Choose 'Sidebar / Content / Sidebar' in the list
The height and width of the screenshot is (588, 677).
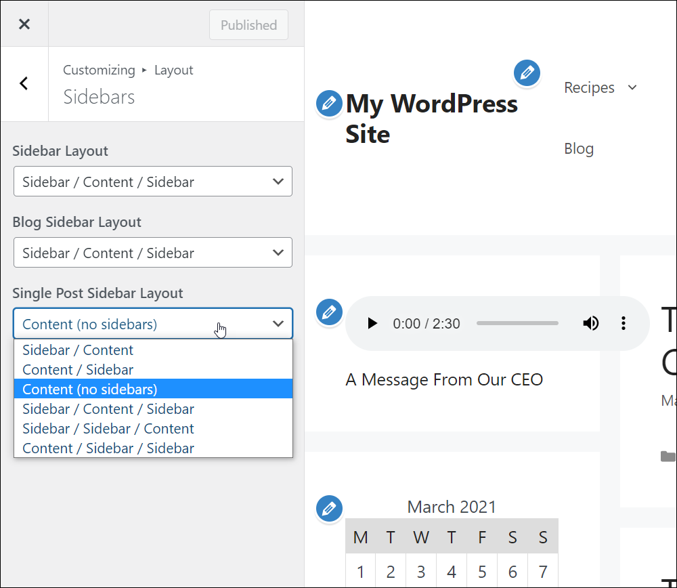153,409
